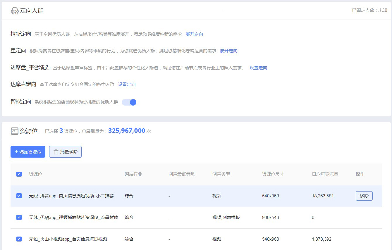
Task: Uncheck the 优酷app 视频播放贴片 row checkbox
Action: click(x=19, y=217)
